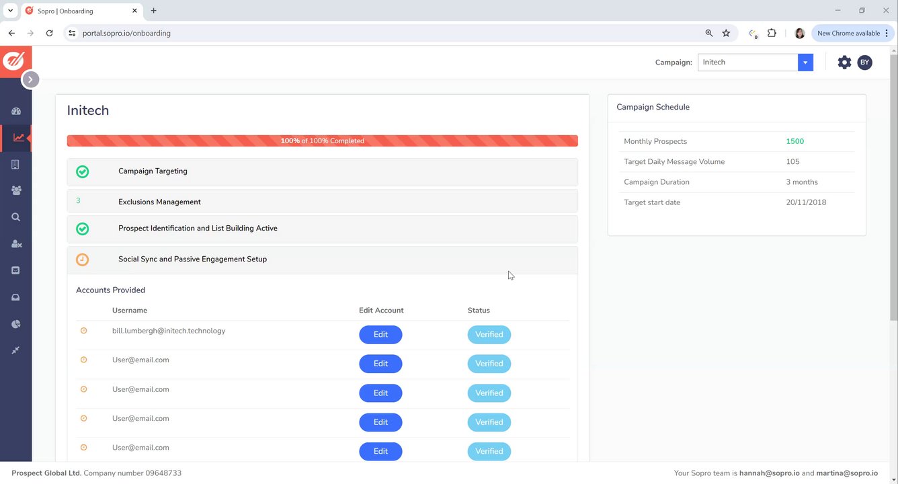Expand the sidebar with the chevron button
The height and width of the screenshot is (484, 898).
[30, 79]
